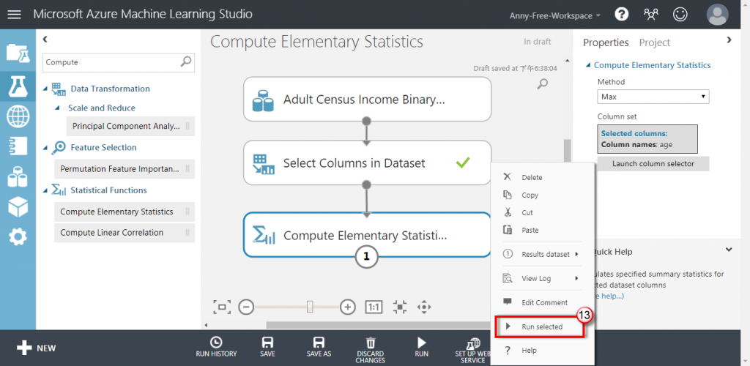Click the canvas zoom slider handle

tap(310, 307)
